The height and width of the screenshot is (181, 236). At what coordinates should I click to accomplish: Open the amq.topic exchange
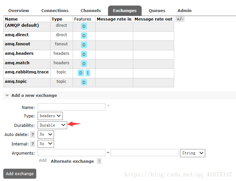[x=16, y=82]
